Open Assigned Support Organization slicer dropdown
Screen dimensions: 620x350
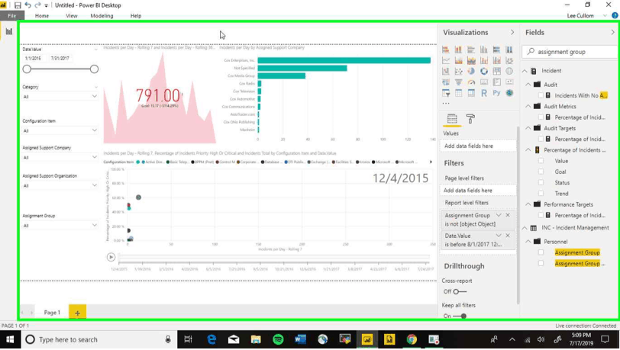(94, 185)
